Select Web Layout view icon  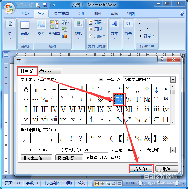pyautogui.click(x=108, y=183)
